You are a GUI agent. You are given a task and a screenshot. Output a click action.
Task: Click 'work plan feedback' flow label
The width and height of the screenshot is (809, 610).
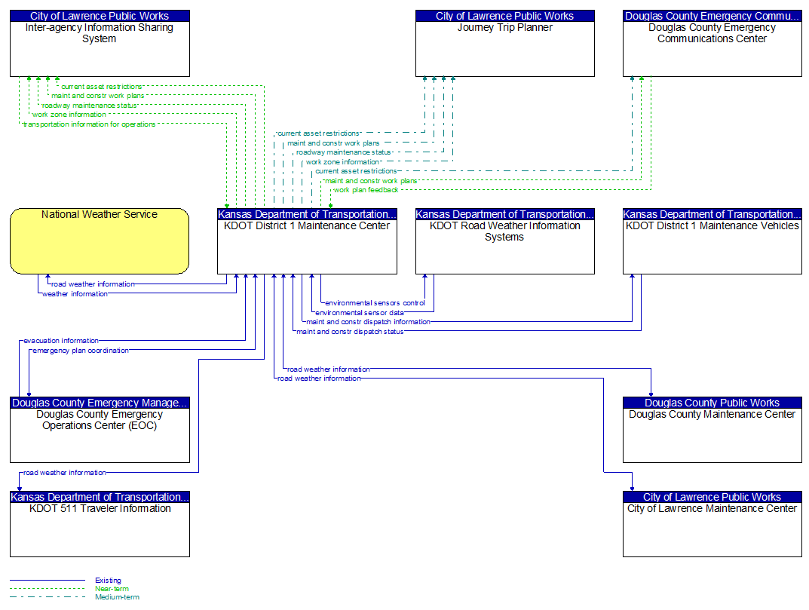(x=366, y=190)
